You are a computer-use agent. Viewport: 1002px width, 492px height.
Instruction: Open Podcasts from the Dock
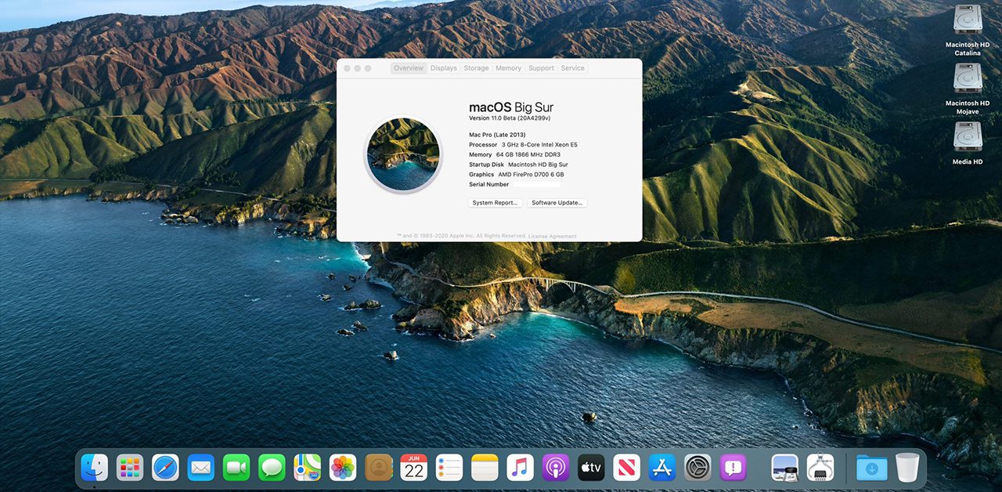[x=556, y=468]
